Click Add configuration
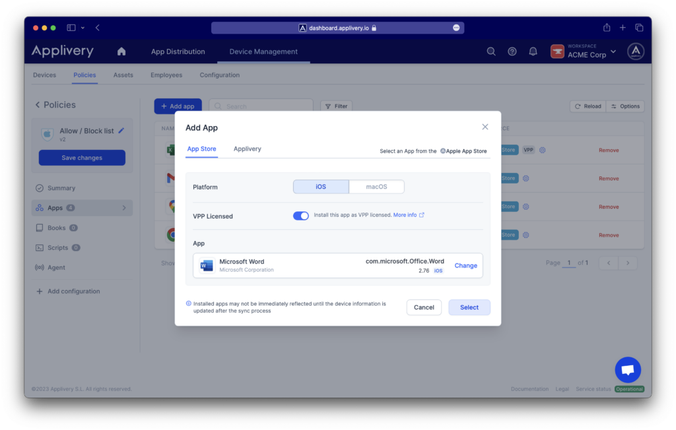Screen dimensions: 676x430 point(68,291)
